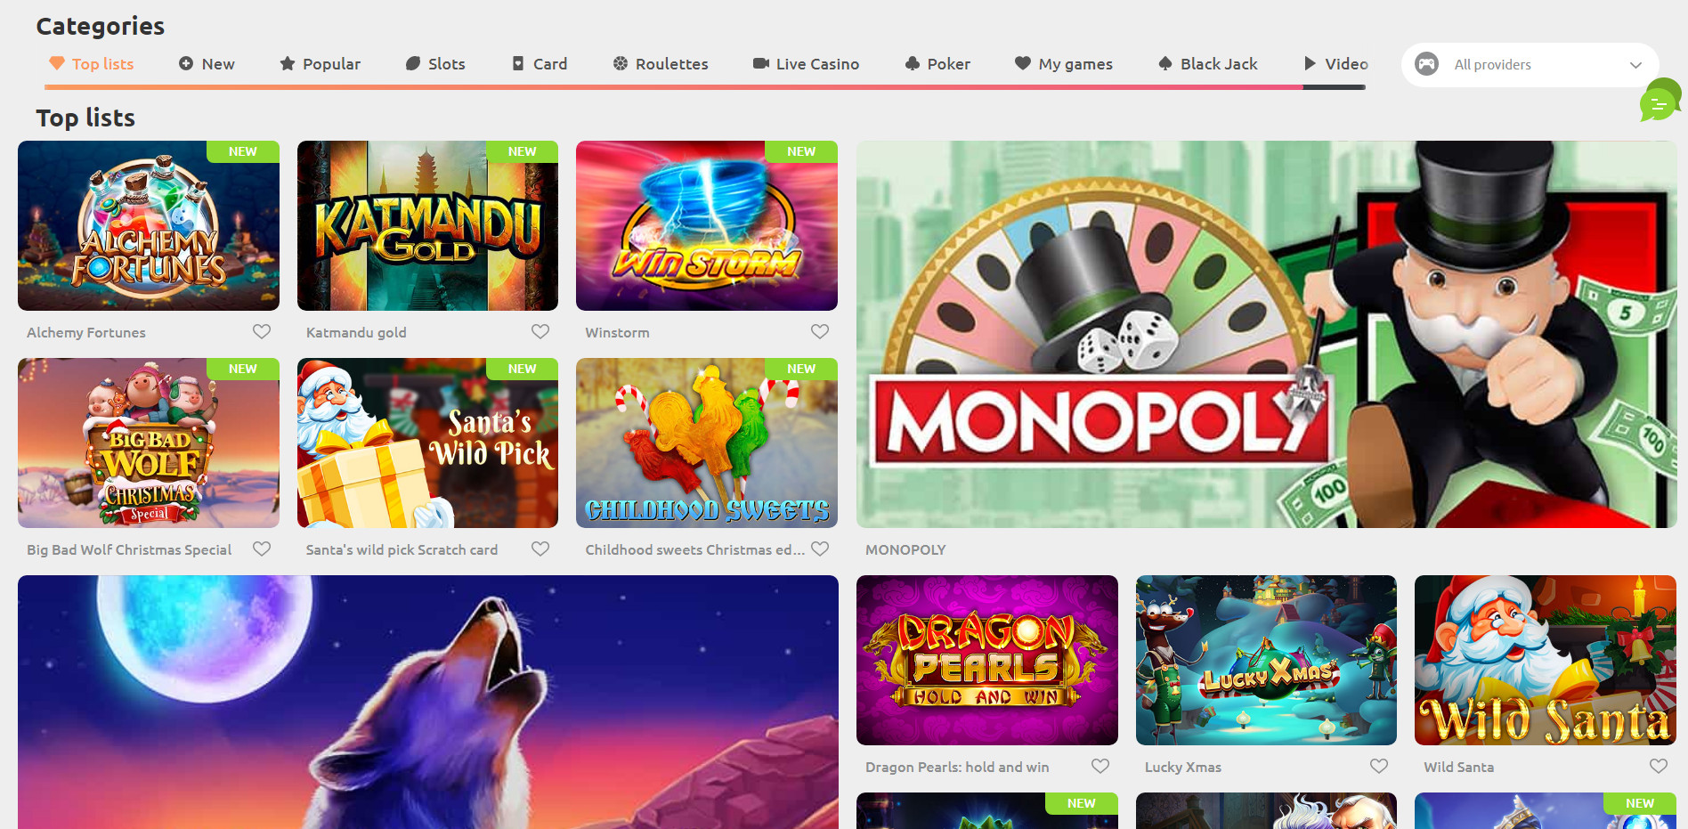Expand the All providers dropdown
Image resolution: width=1688 pixels, height=829 pixels.
[x=1530, y=64]
